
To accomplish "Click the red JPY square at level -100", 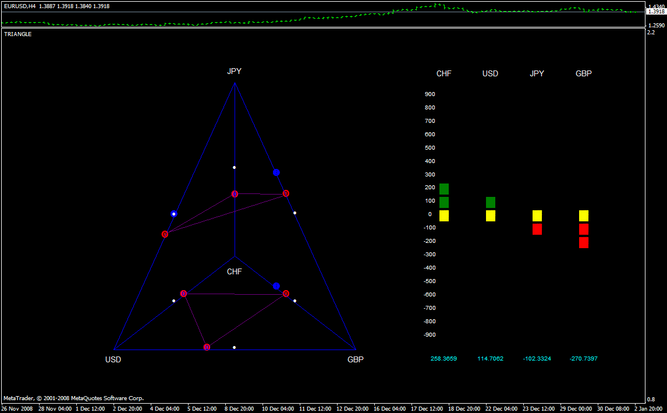I will (x=537, y=230).
